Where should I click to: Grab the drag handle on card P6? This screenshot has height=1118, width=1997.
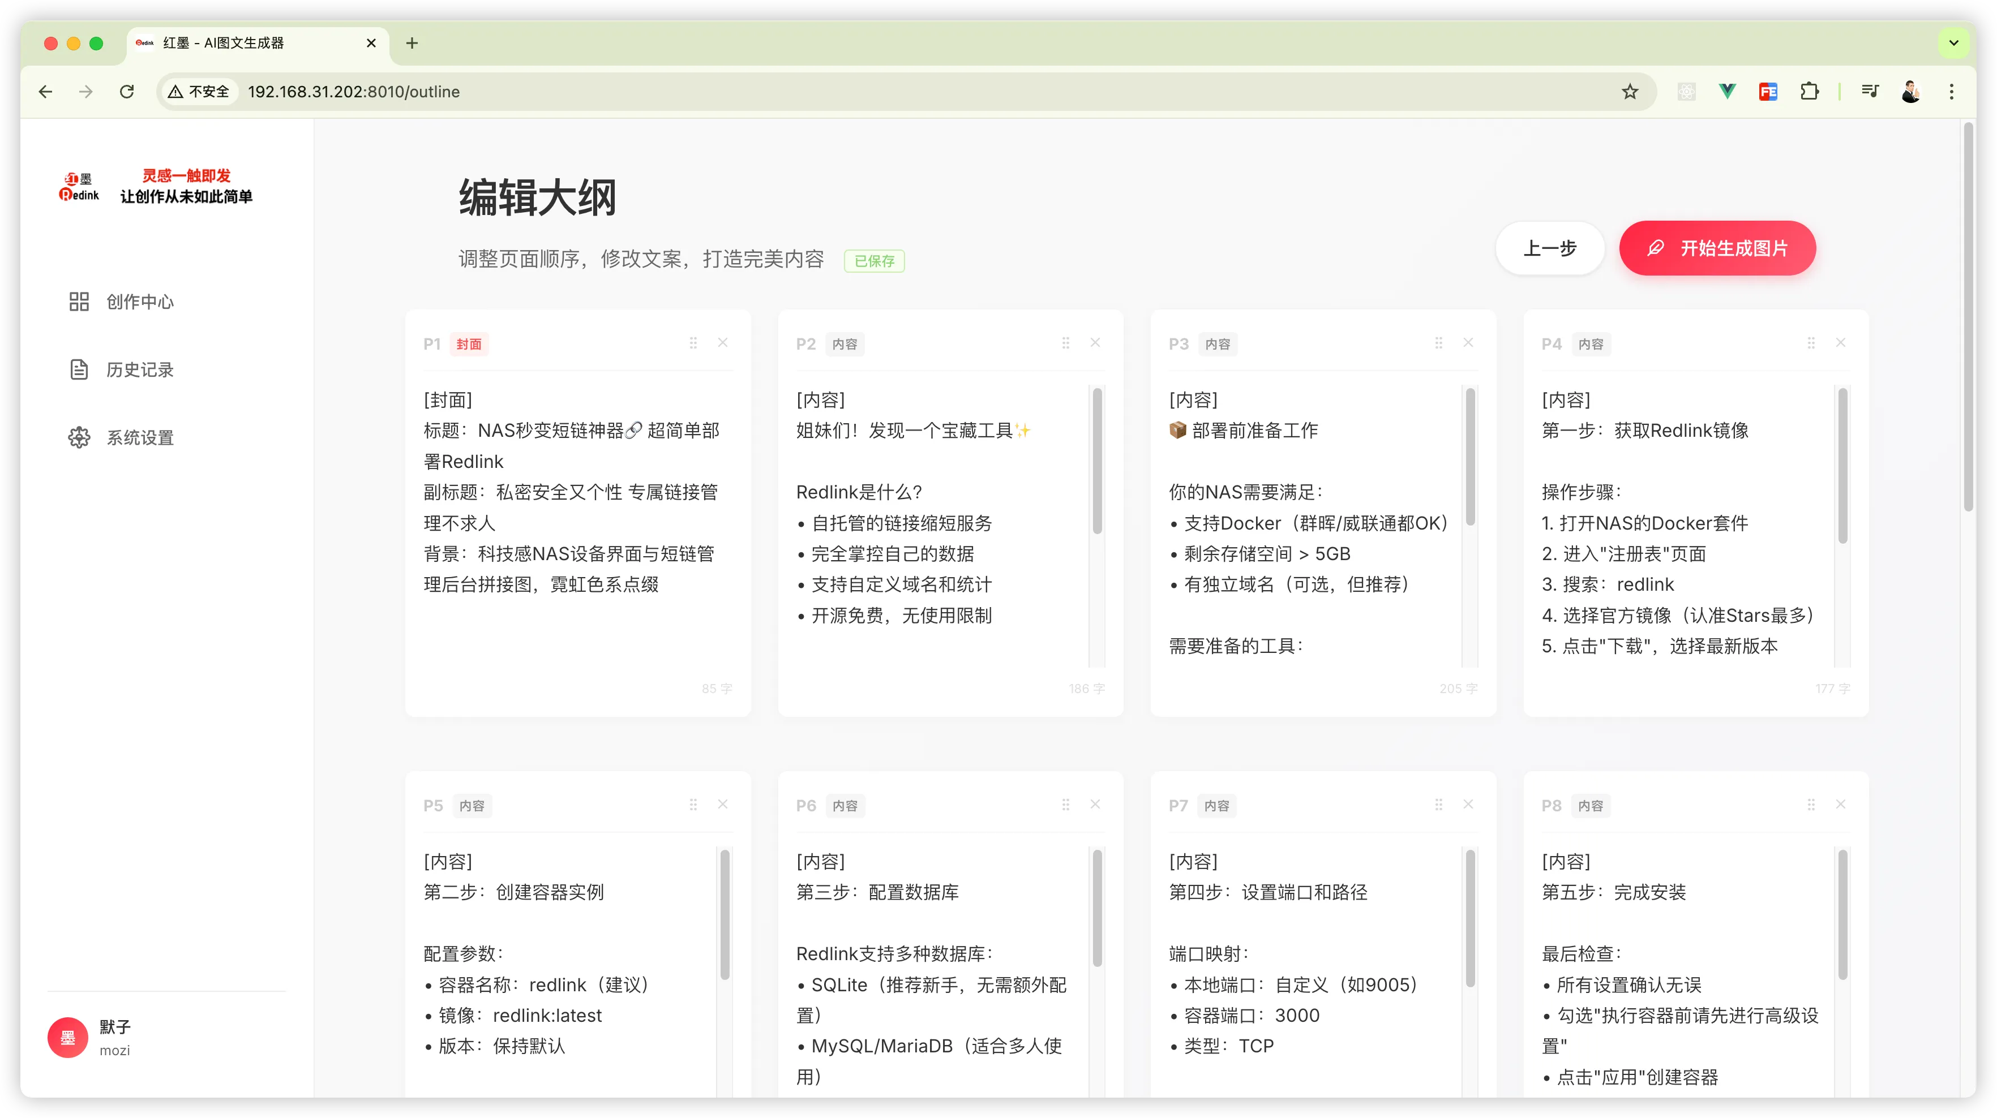(x=1066, y=804)
